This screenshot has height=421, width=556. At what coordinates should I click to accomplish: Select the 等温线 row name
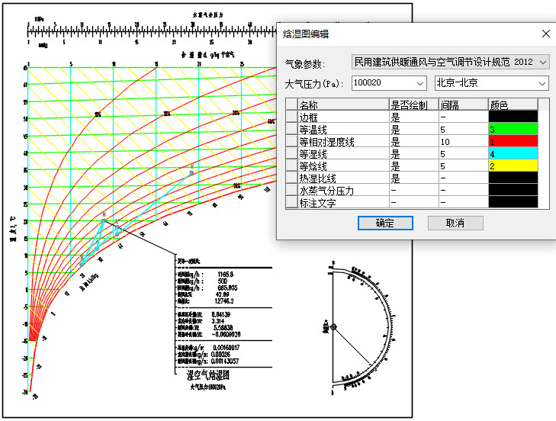(343, 129)
